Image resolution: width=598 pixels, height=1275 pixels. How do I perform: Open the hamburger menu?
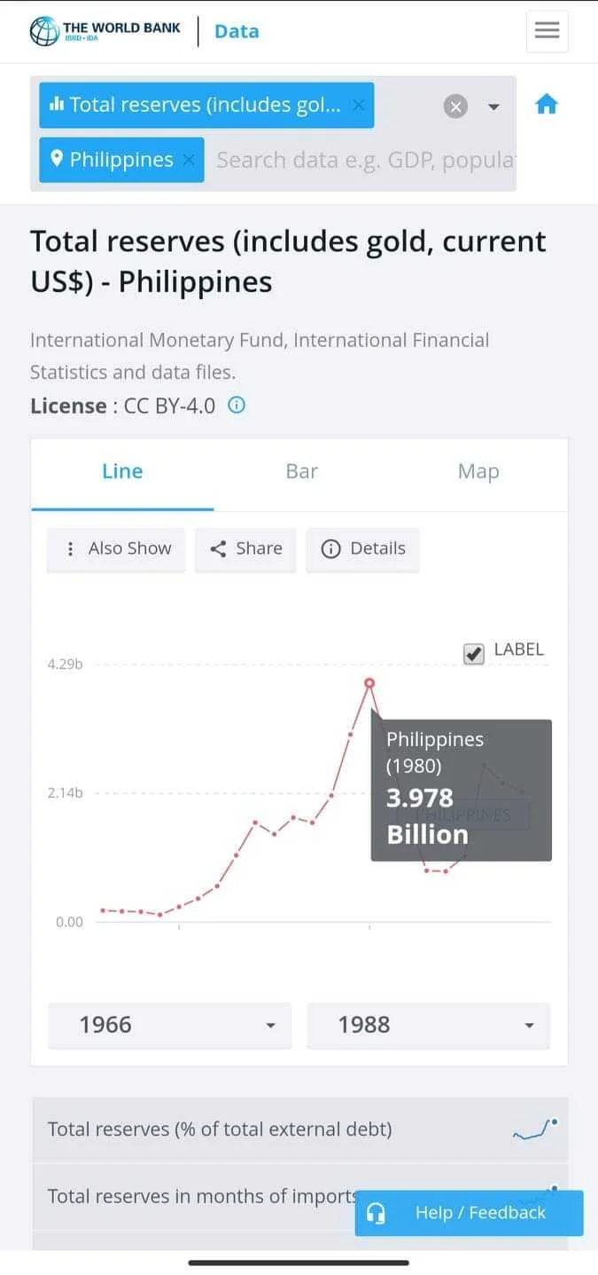(547, 31)
